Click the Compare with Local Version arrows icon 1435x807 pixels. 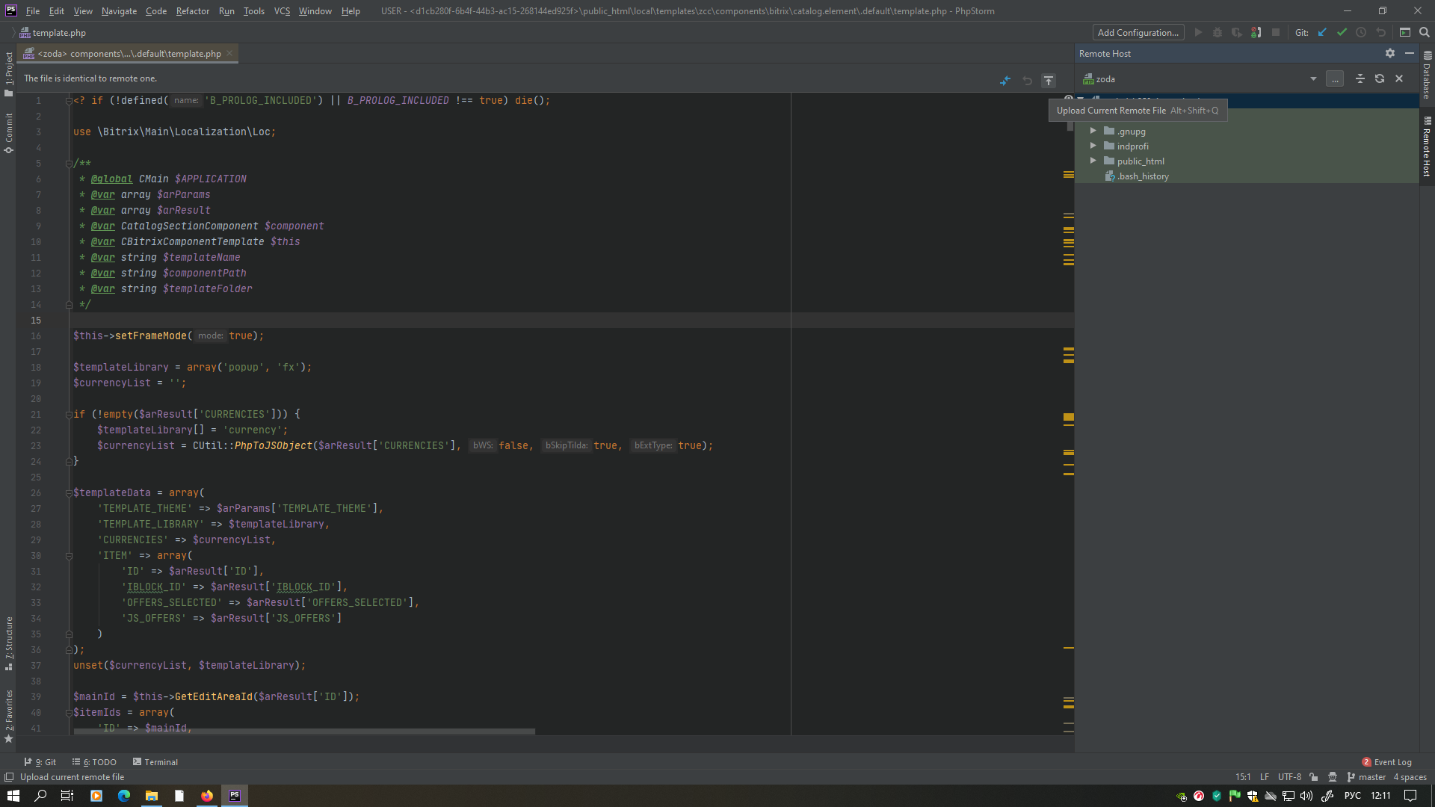pos(1005,81)
